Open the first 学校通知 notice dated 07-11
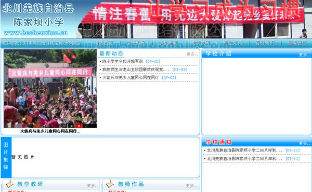The height and width of the screenshot is (192, 312). click(244, 150)
